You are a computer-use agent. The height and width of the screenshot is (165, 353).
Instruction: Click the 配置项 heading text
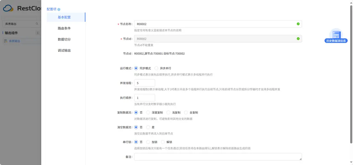click(x=52, y=9)
